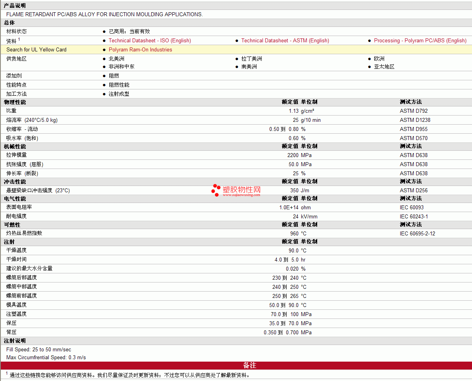Click the 90.0 °C drying temperature value
Image resolution: width=472 pixels, height=381 pixels.
pyautogui.click(x=298, y=250)
